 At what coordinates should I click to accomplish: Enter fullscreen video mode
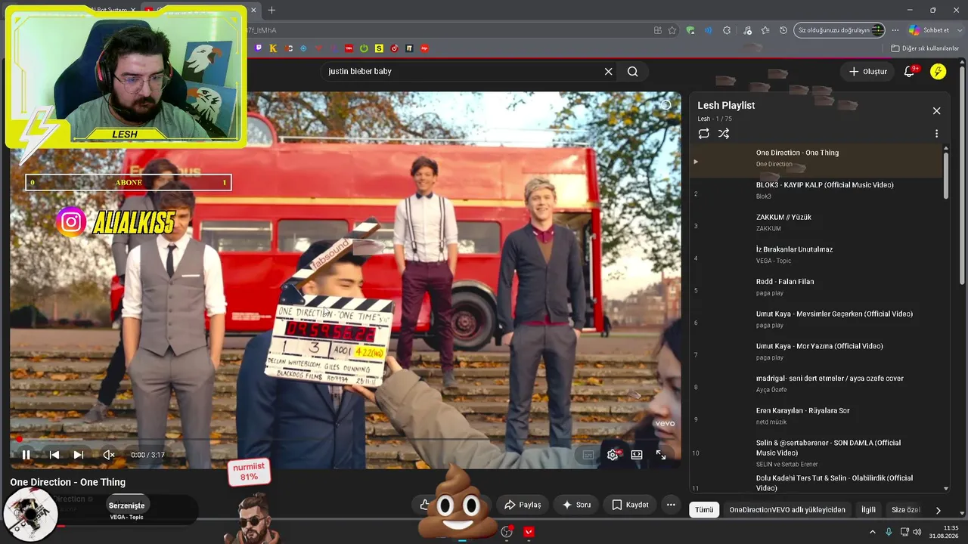(x=661, y=455)
